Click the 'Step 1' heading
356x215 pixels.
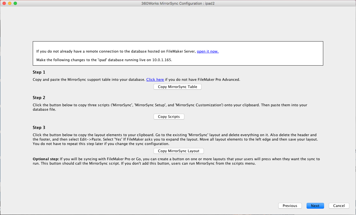click(39, 72)
